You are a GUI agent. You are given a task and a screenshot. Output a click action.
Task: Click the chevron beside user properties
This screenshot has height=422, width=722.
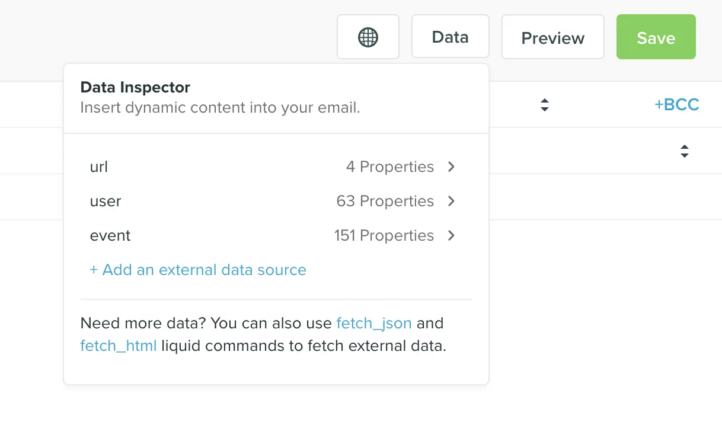tap(451, 201)
